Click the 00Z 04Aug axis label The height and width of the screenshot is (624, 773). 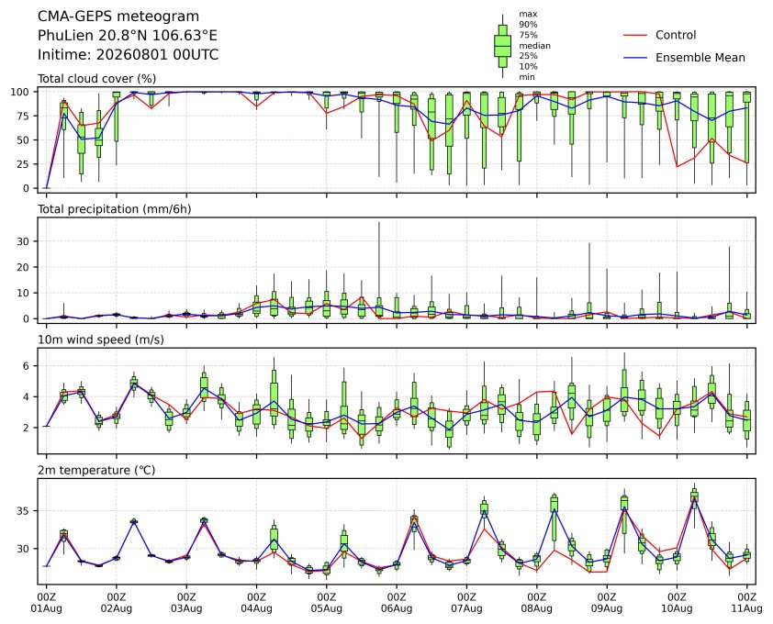click(x=256, y=603)
